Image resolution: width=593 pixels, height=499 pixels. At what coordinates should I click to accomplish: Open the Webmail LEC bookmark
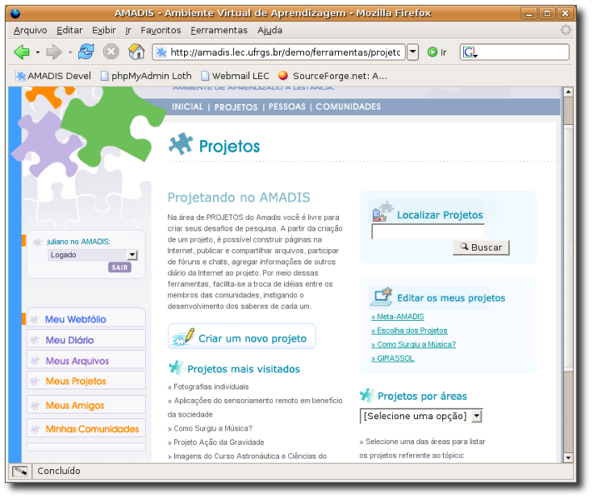coord(235,76)
